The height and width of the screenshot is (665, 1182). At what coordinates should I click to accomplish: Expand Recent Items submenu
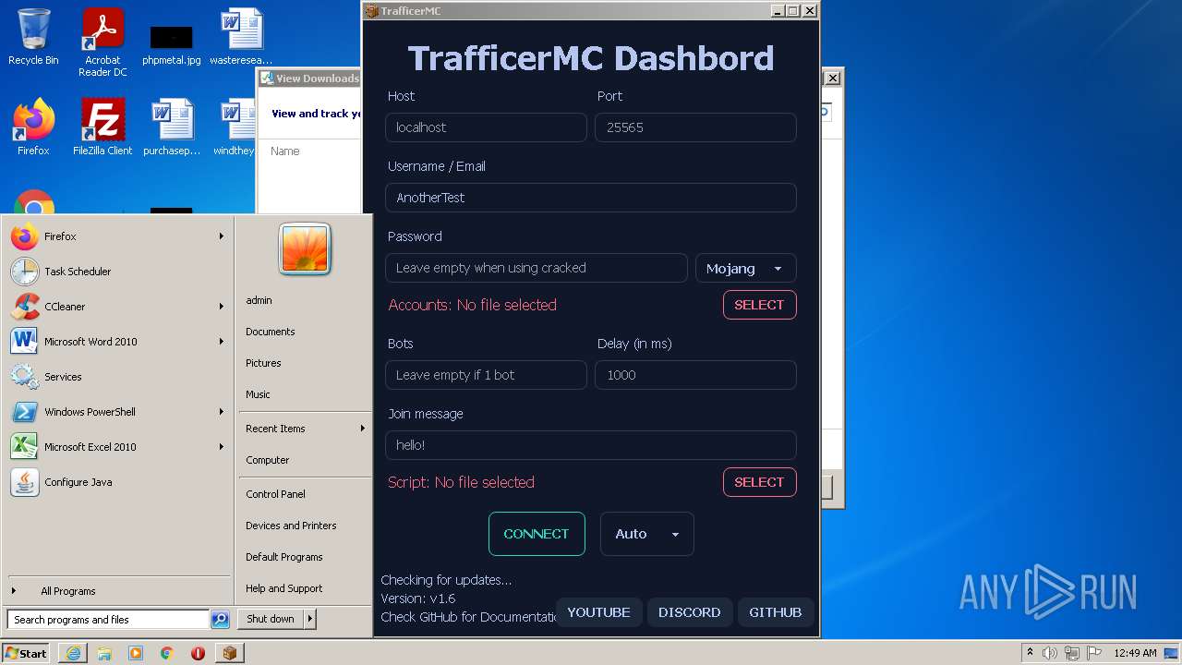[x=305, y=429]
